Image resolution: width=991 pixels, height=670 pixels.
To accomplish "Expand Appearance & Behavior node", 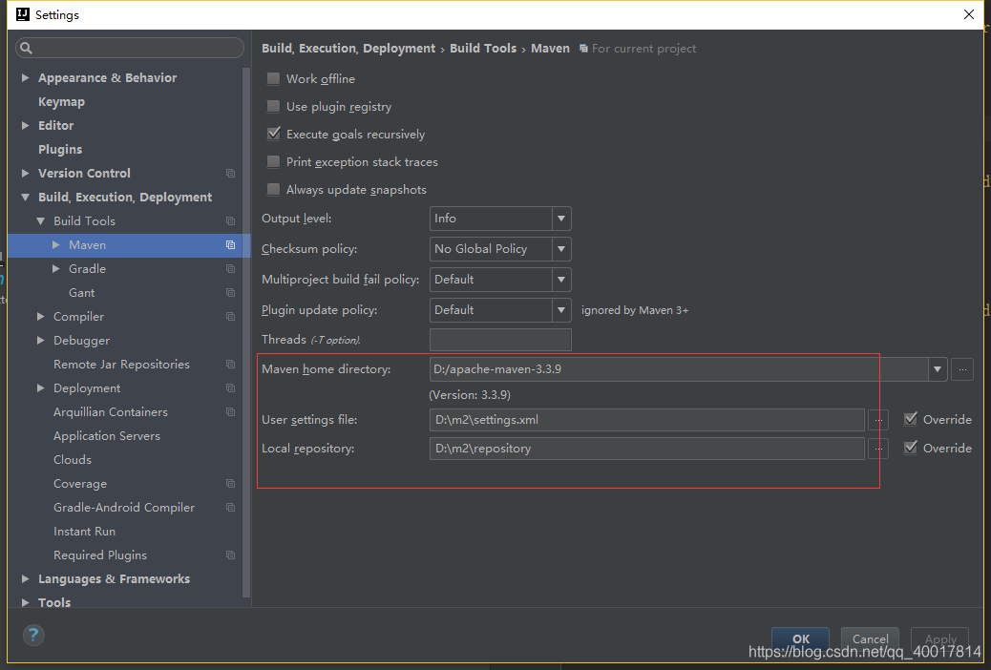I will tap(25, 77).
